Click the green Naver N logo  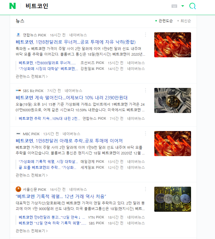(13, 6)
